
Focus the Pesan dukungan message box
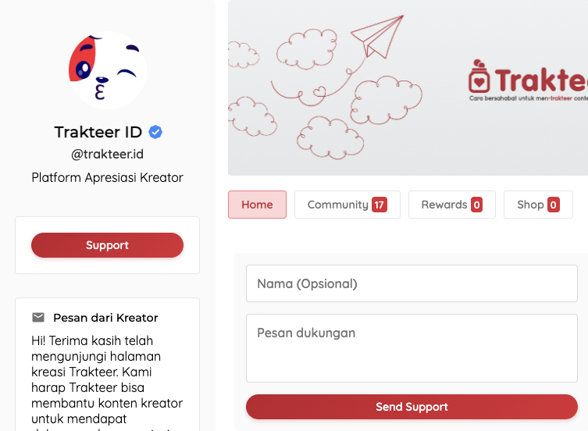coord(412,348)
